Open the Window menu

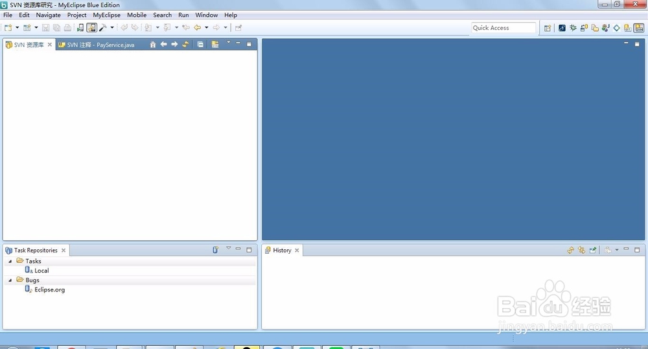[x=207, y=15]
